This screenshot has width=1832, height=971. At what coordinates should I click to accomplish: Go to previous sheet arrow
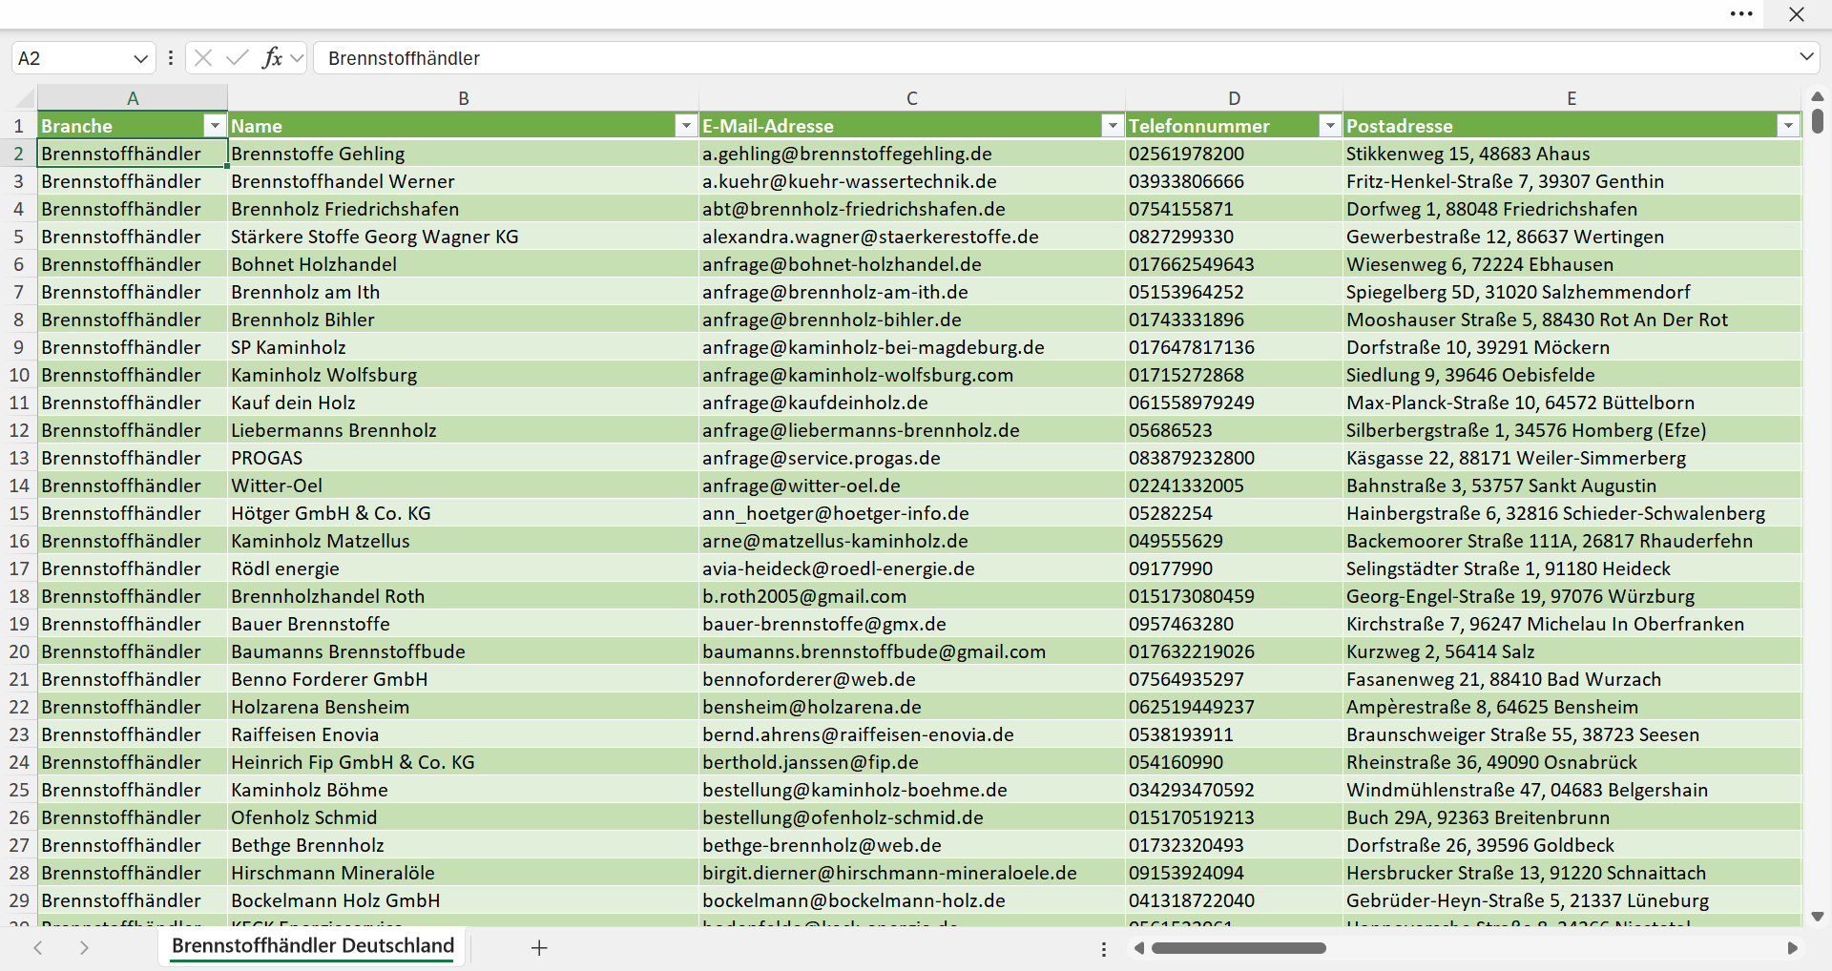(38, 948)
